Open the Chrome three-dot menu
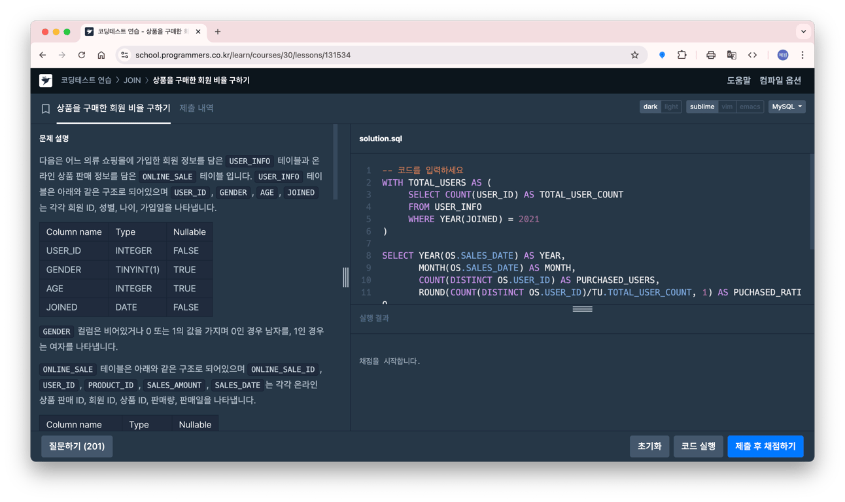The image size is (845, 502). click(x=802, y=55)
